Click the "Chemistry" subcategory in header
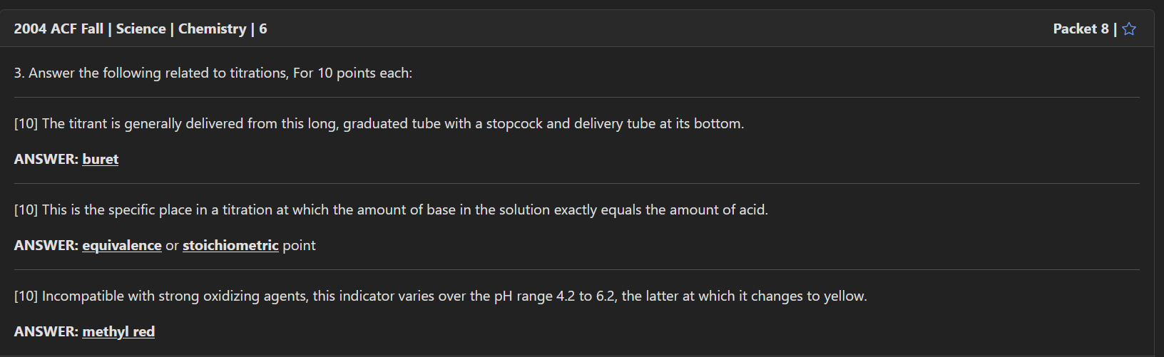This screenshot has width=1164, height=357. 212,29
